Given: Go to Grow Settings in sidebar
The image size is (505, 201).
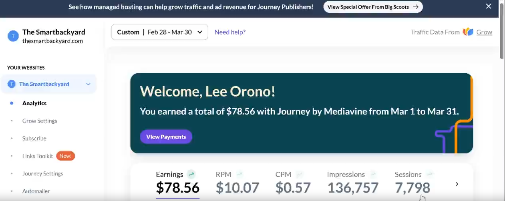Looking at the screenshot, I should (x=40, y=121).
